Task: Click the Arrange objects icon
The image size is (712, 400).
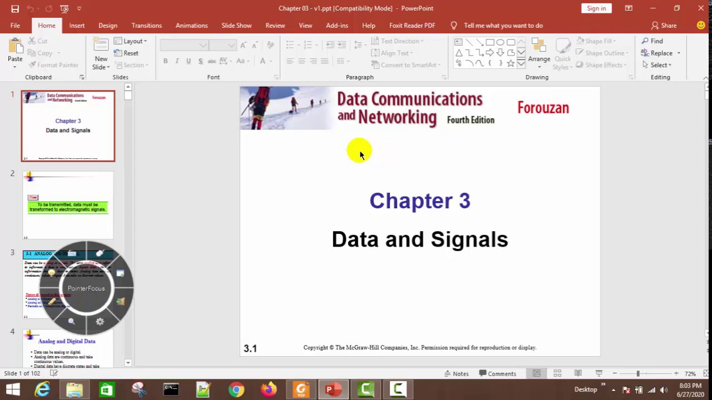Action: (x=538, y=46)
